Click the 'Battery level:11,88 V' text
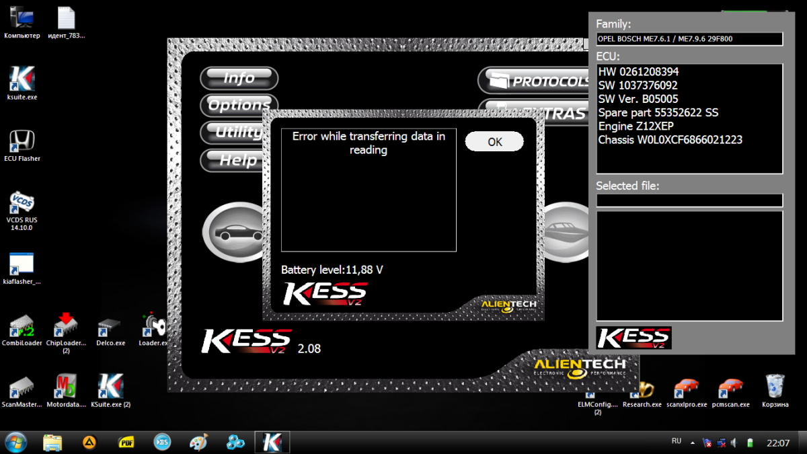Screen dimensions: 807x454 (332, 270)
